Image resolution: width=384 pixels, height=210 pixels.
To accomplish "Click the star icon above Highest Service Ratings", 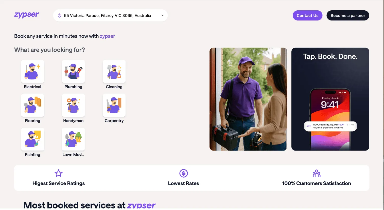I will pos(59,173).
